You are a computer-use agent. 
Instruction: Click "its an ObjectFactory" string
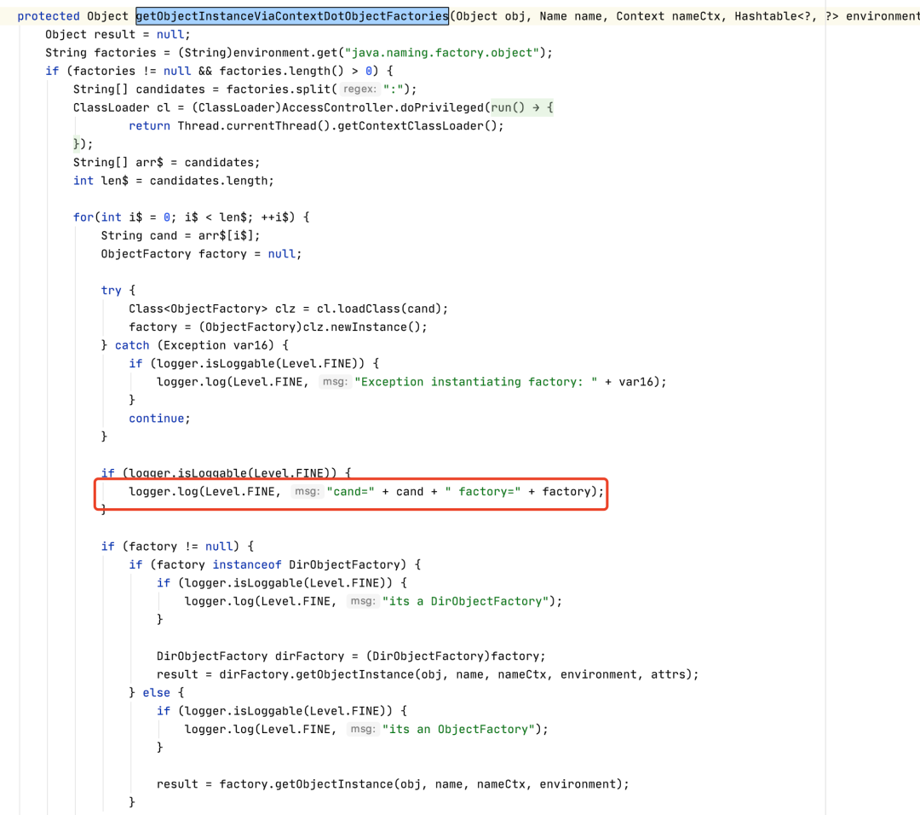(x=458, y=729)
